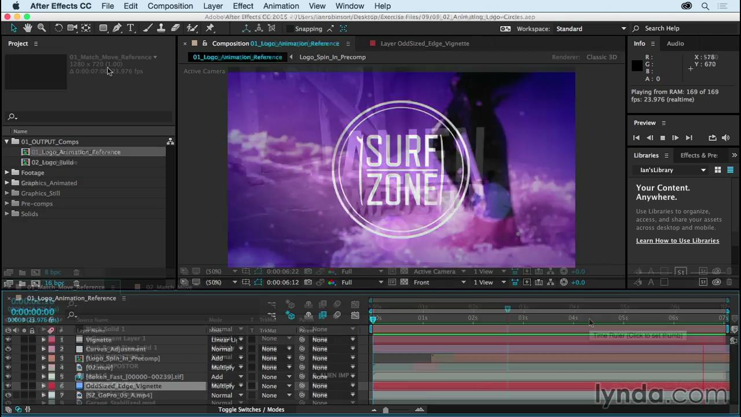This screenshot has height=417, width=741.
Task: Click the Draft 3D icon in timeline
Action: point(291,315)
